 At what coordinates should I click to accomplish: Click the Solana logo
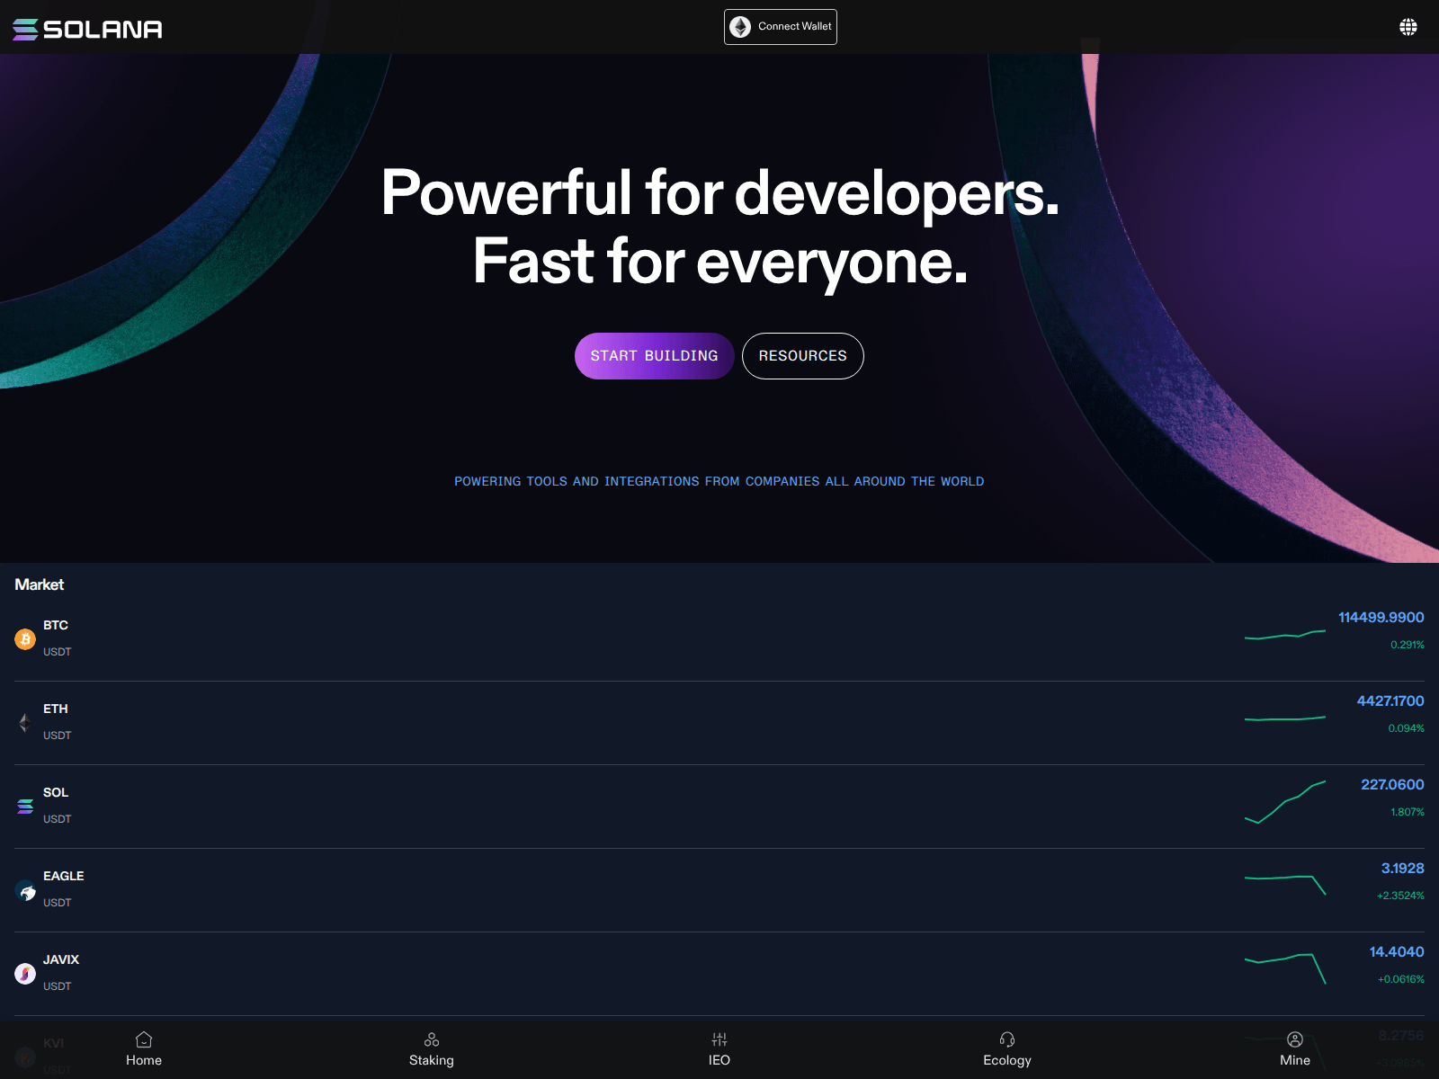click(87, 30)
